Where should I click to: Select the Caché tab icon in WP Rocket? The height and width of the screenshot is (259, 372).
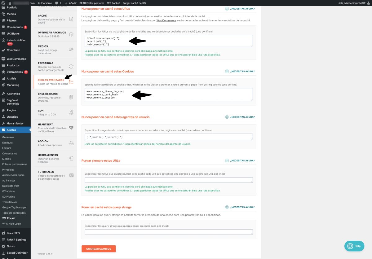coord(71,18)
